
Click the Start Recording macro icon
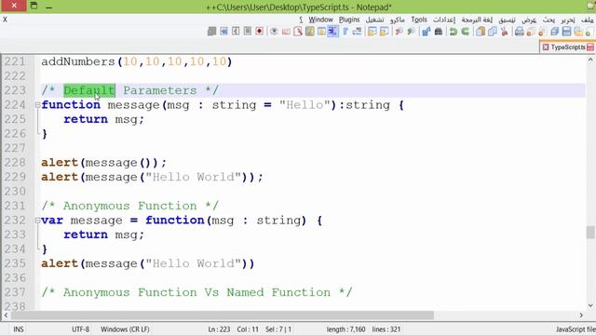coord(259,32)
